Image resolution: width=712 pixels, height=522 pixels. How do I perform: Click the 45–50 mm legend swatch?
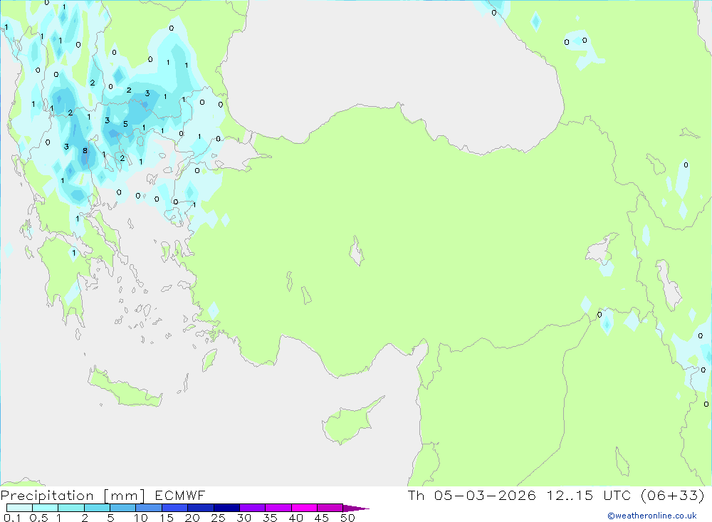tap(330, 508)
